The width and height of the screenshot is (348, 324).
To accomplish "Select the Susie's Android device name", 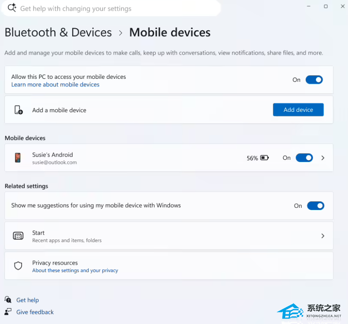I will click(x=52, y=155).
